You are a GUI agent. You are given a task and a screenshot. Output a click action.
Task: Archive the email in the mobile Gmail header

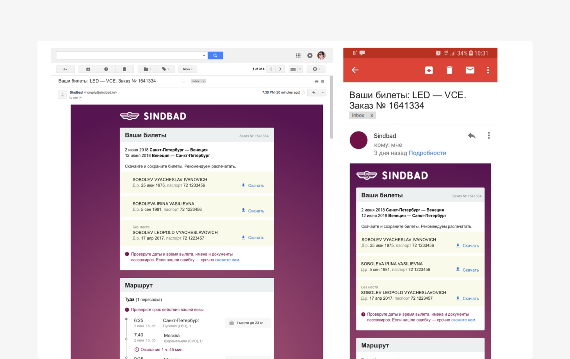pos(429,70)
